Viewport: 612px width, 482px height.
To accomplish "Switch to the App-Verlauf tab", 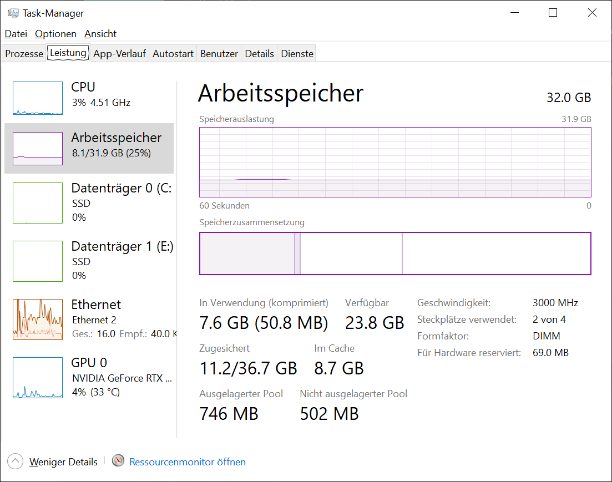I will tap(119, 54).
